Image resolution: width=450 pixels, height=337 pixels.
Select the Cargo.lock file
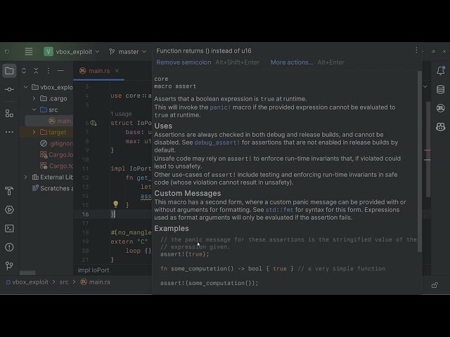[56, 154]
